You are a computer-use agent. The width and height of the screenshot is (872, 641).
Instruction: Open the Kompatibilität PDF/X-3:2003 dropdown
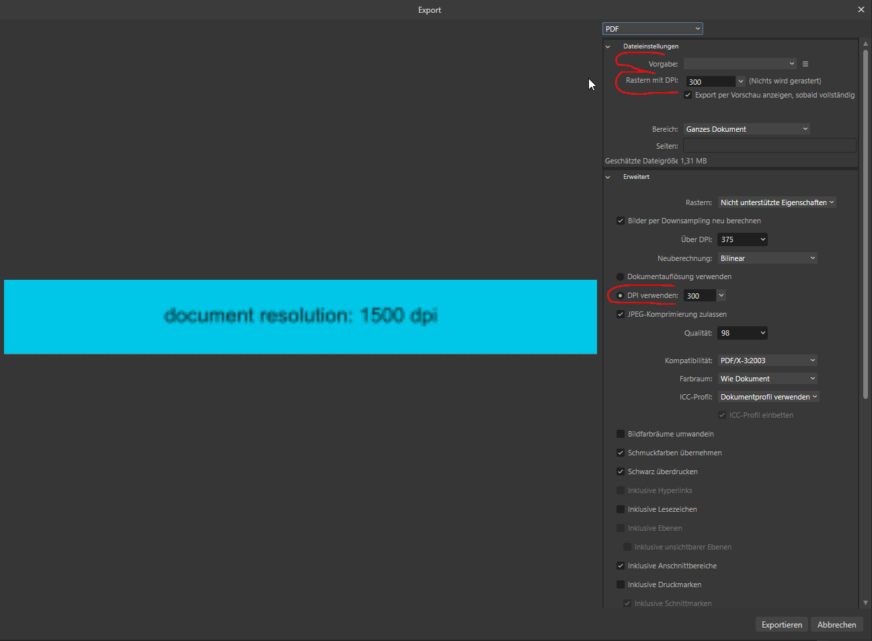click(x=767, y=361)
